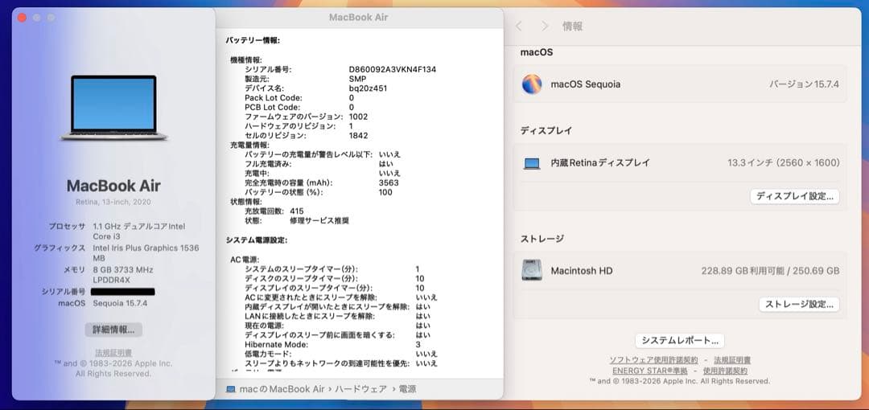Click the Retina, 13-inch, 2020 subtitle

(x=113, y=203)
